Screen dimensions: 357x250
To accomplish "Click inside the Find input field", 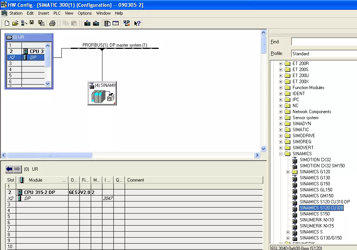I will [324, 42].
